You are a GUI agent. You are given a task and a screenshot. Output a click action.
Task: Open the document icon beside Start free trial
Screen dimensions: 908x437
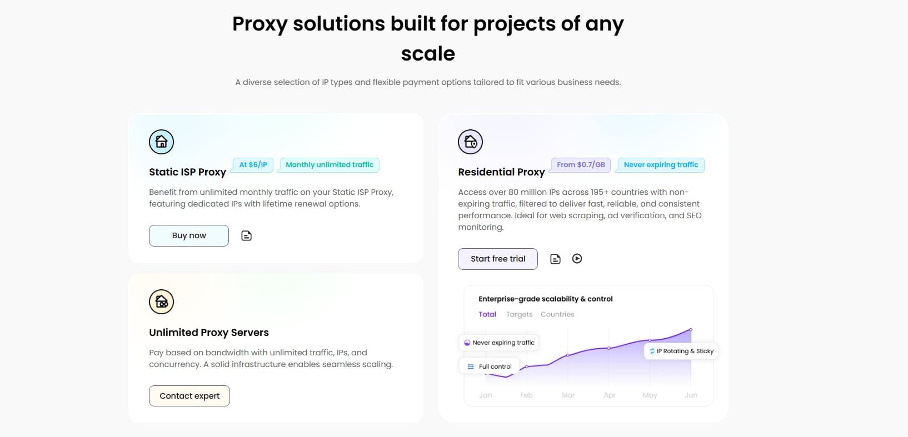555,259
